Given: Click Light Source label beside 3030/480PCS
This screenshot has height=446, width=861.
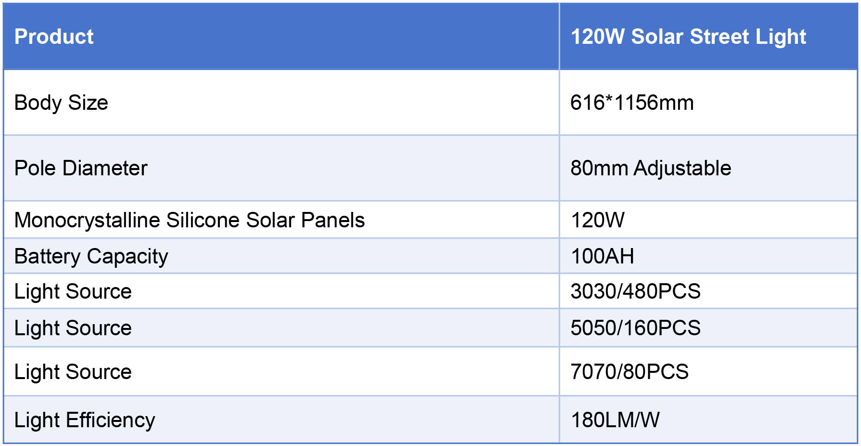Looking at the screenshot, I should (73, 291).
